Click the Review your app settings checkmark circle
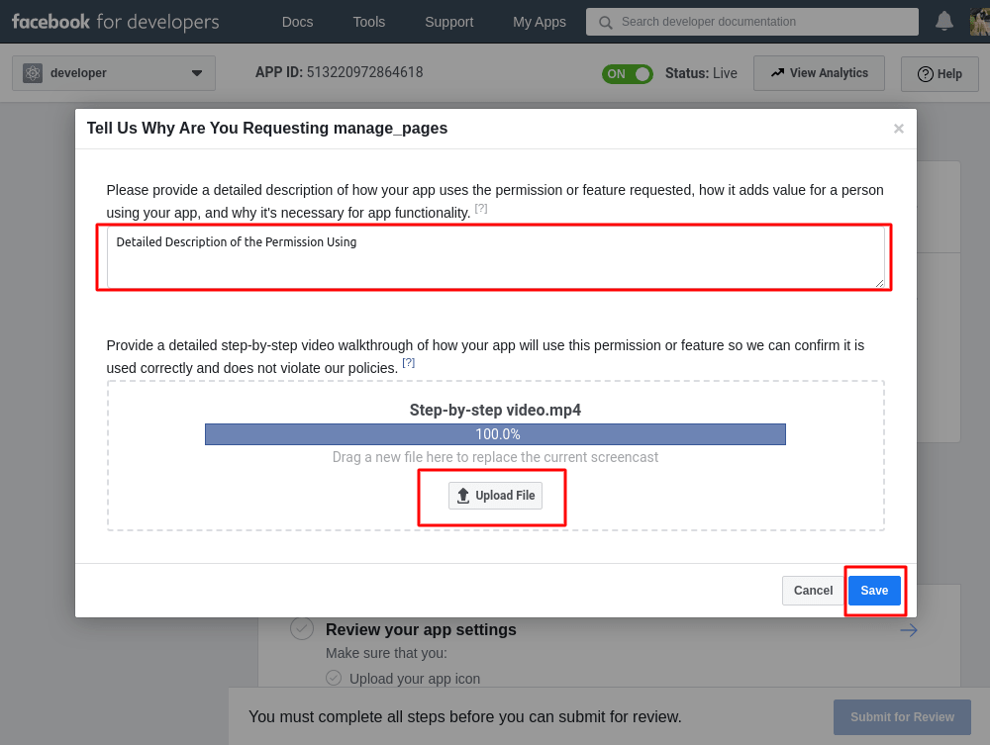The image size is (990, 745). (x=302, y=628)
